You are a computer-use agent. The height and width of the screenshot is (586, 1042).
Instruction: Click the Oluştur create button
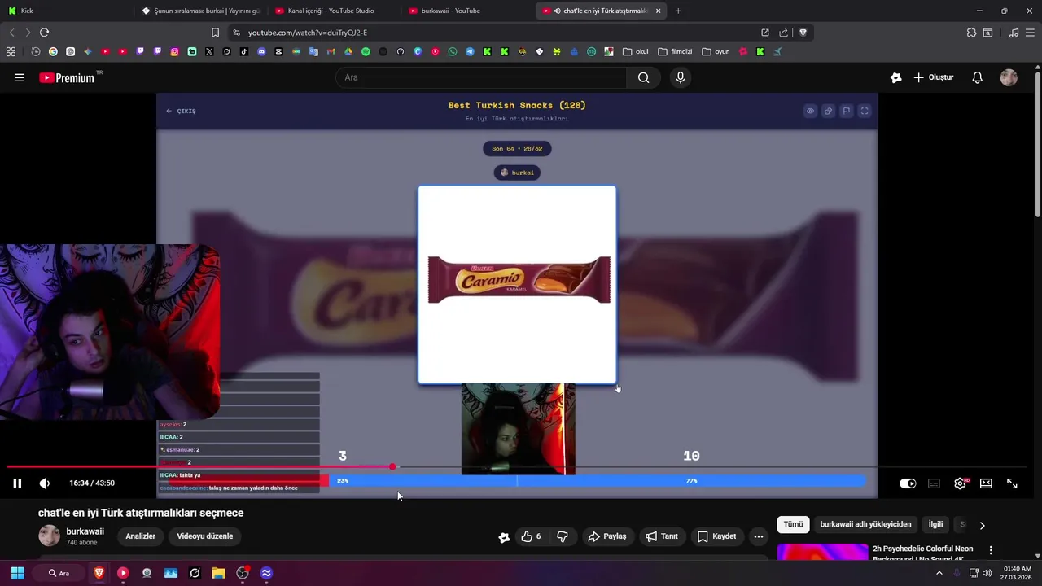point(933,77)
